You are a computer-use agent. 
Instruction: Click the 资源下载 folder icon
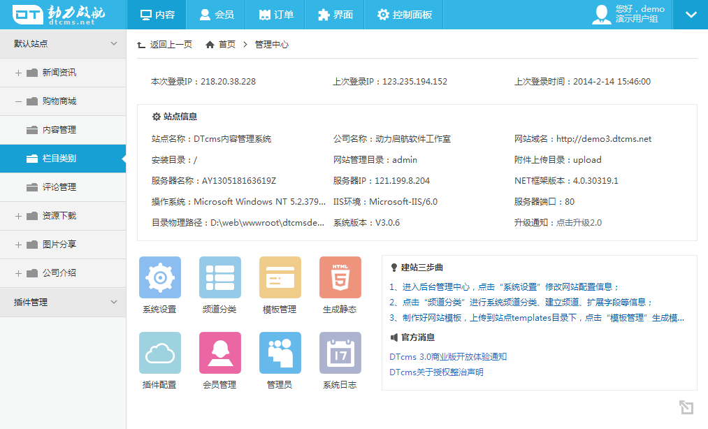[x=32, y=216]
